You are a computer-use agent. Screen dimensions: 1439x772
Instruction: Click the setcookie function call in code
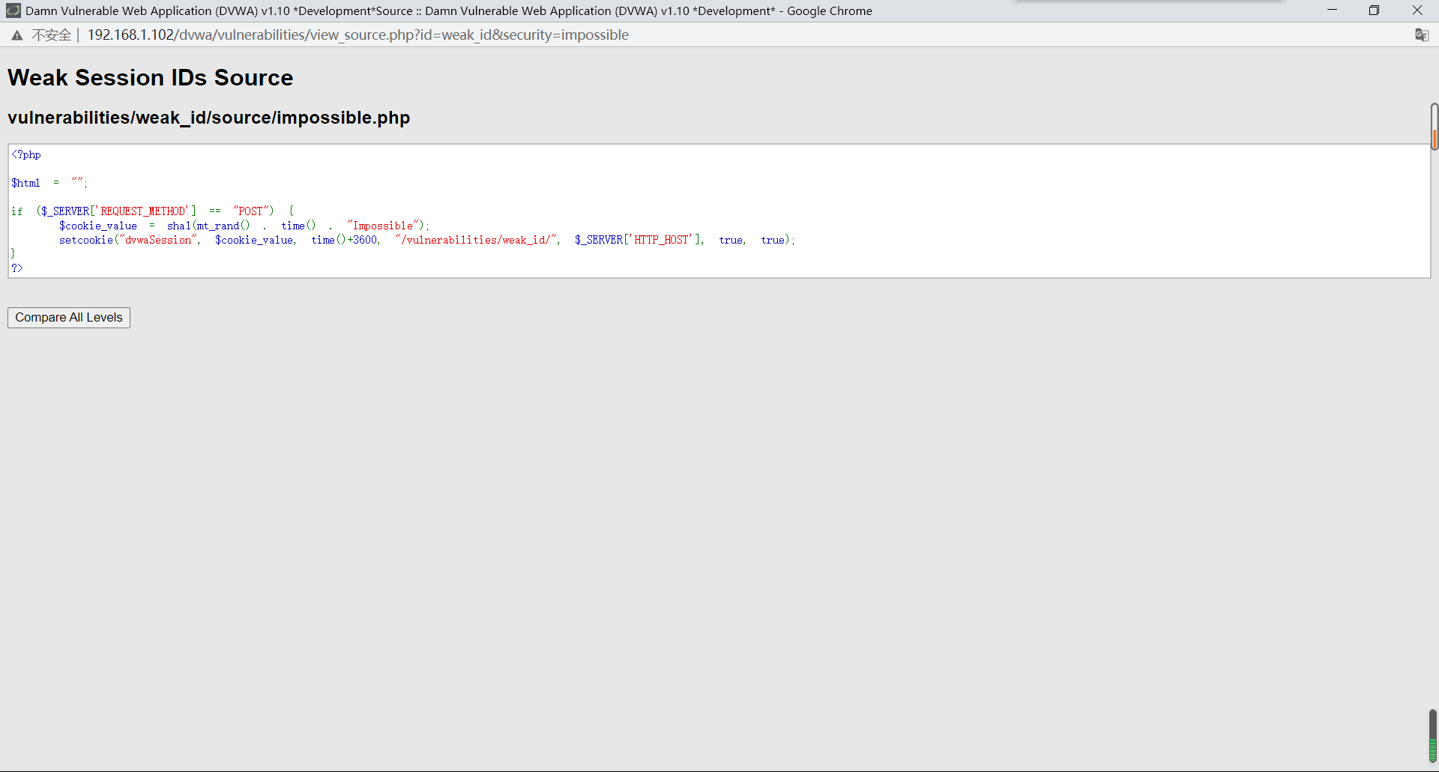click(x=85, y=240)
